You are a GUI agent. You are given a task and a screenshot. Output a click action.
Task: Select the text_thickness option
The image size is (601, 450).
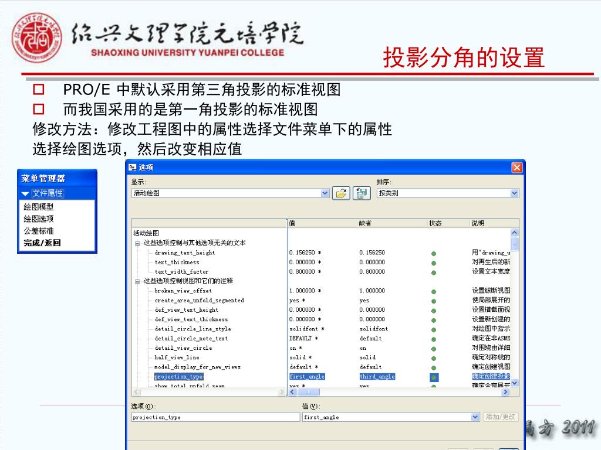(177, 262)
